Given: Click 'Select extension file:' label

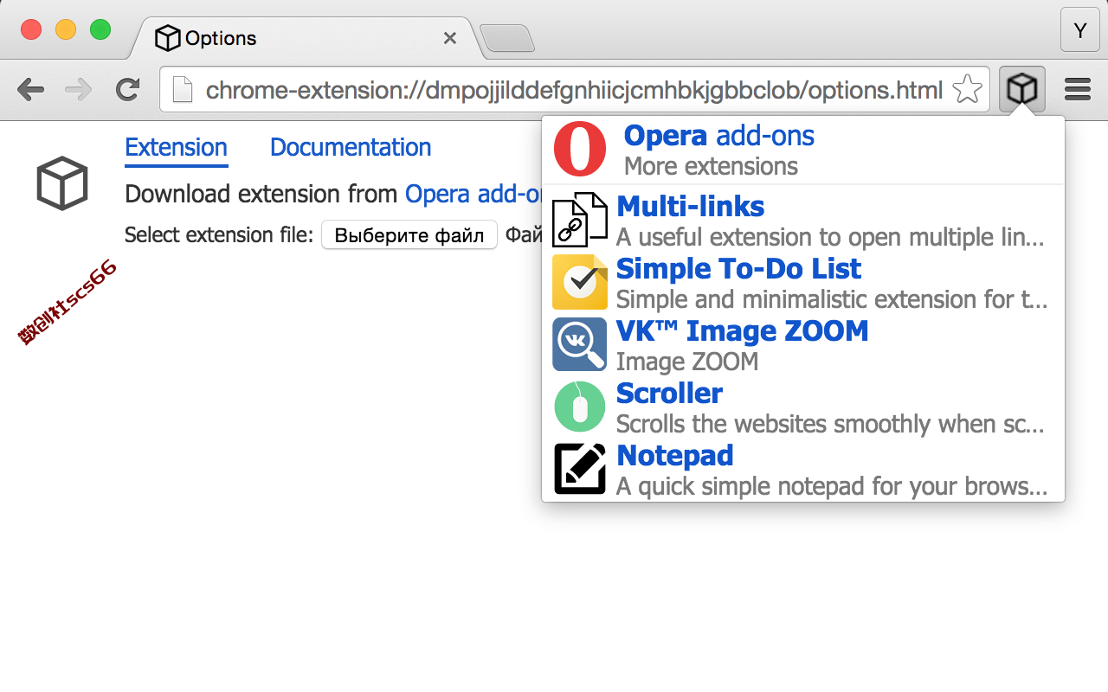Looking at the screenshot, I should 219,235.
